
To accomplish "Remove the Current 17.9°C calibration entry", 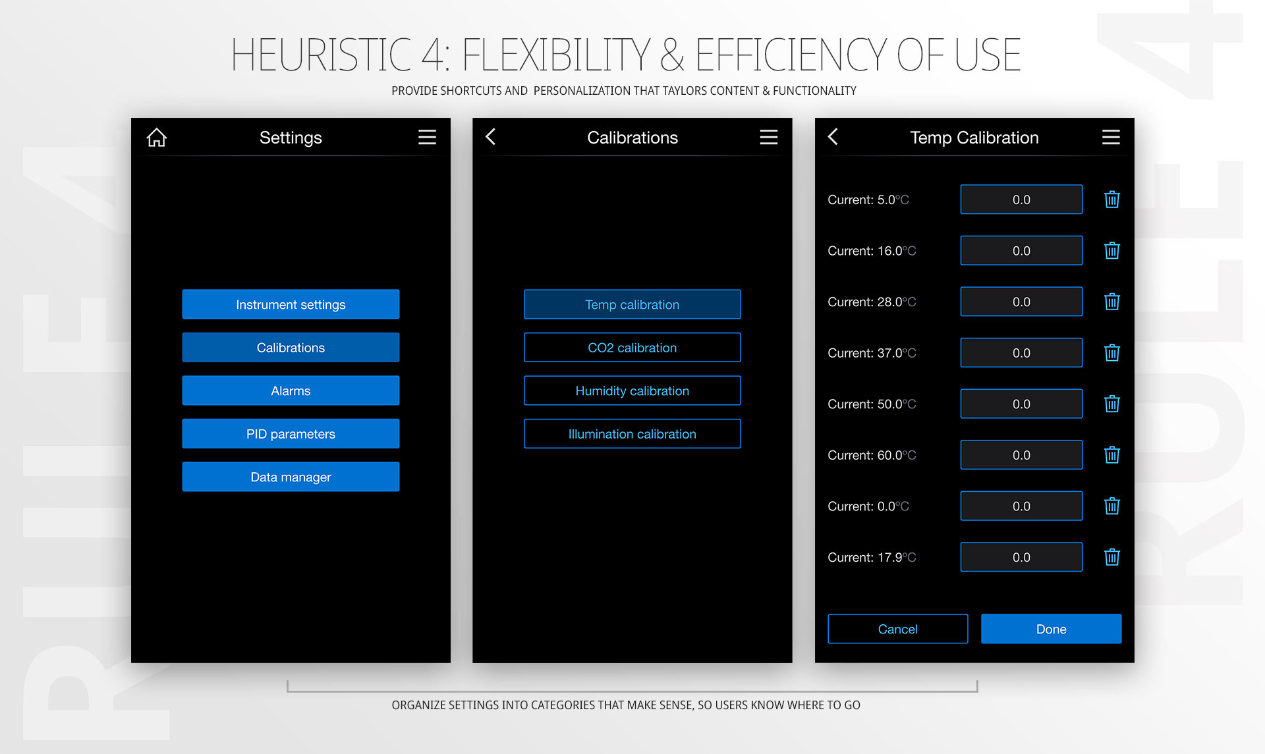I will point(1111,557).
